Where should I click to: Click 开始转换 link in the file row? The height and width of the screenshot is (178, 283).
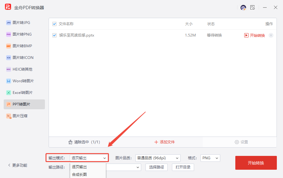257,36
